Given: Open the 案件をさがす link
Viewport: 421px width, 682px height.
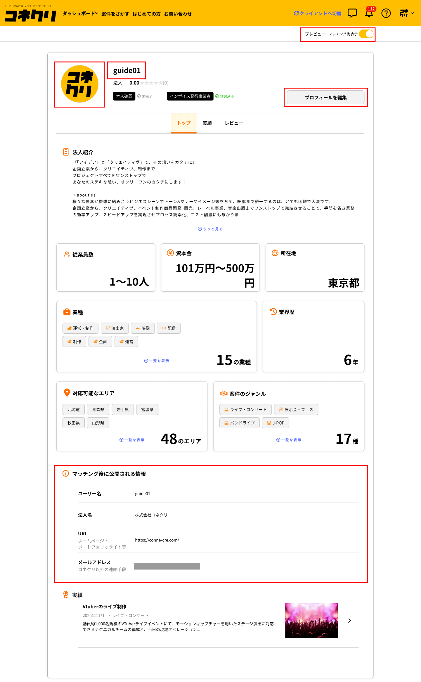Looking at the screenshot, I should click(x=115, y=14).
